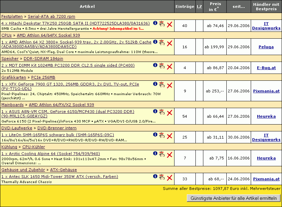
Task: Open PCIe 256MB subcategory
Action: (x=43, y=77)
